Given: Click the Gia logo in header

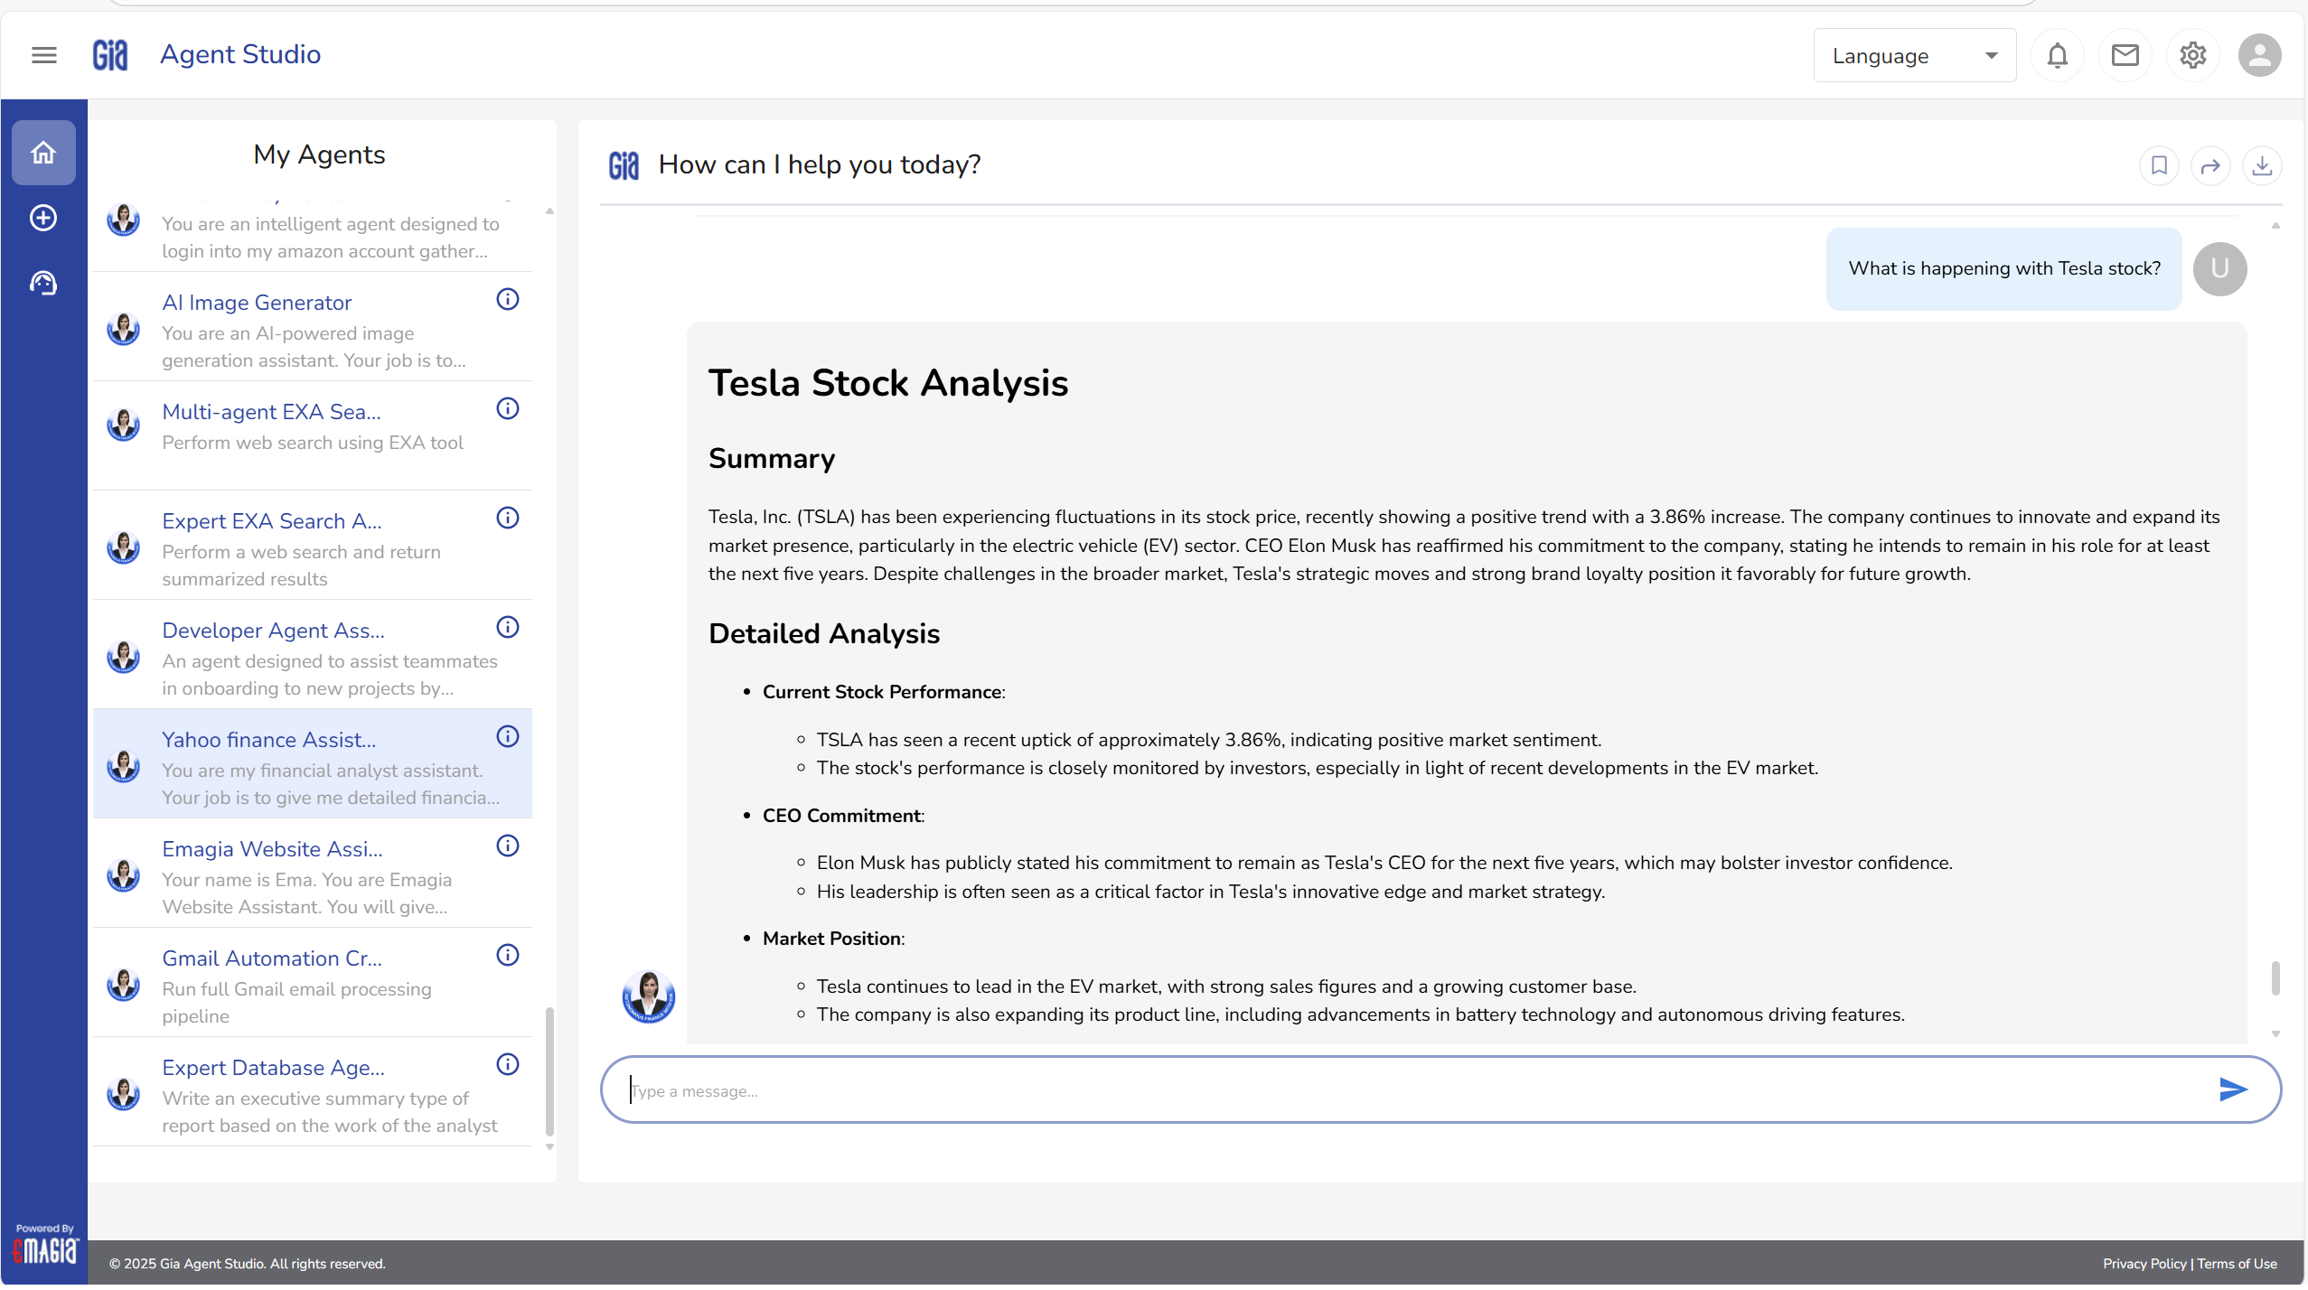Looking at the screenshot, I should click(x=110, y=55).
